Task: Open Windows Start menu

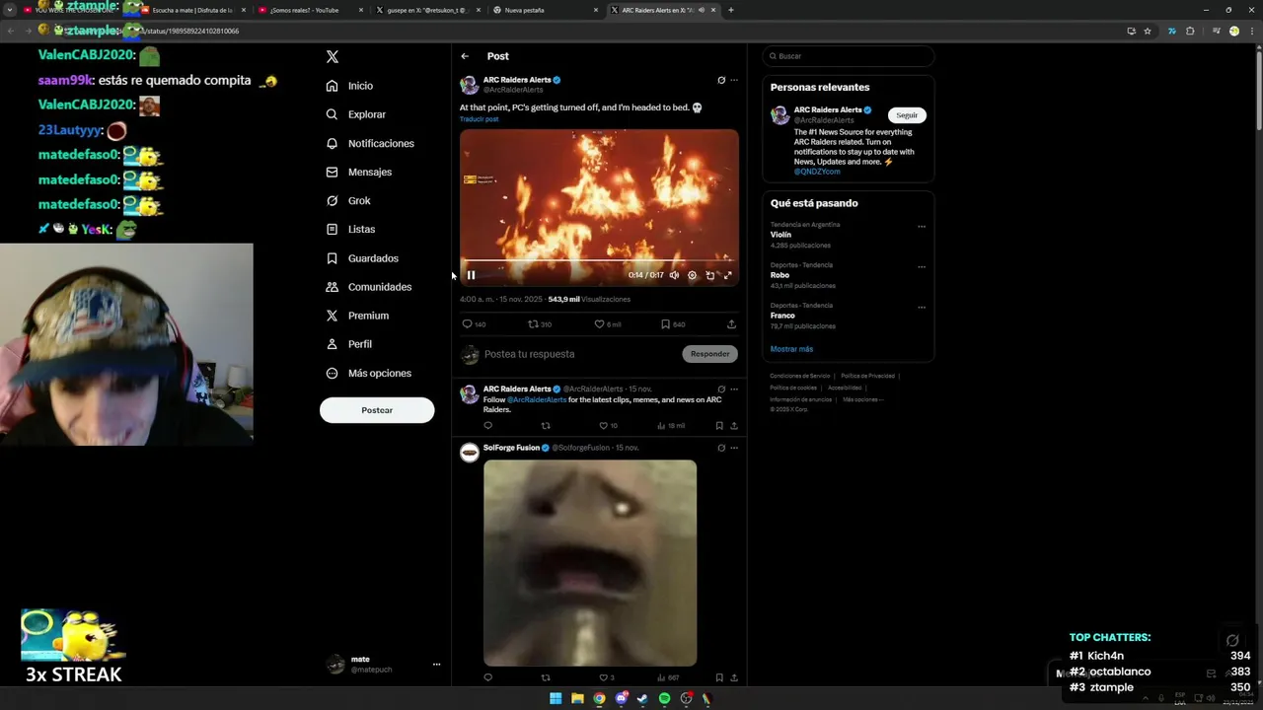Action: point(556,698)
